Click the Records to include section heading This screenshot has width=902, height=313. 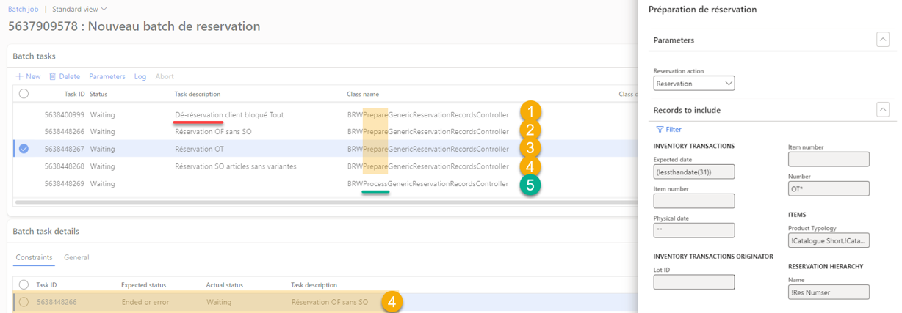[x=687, y=110]
